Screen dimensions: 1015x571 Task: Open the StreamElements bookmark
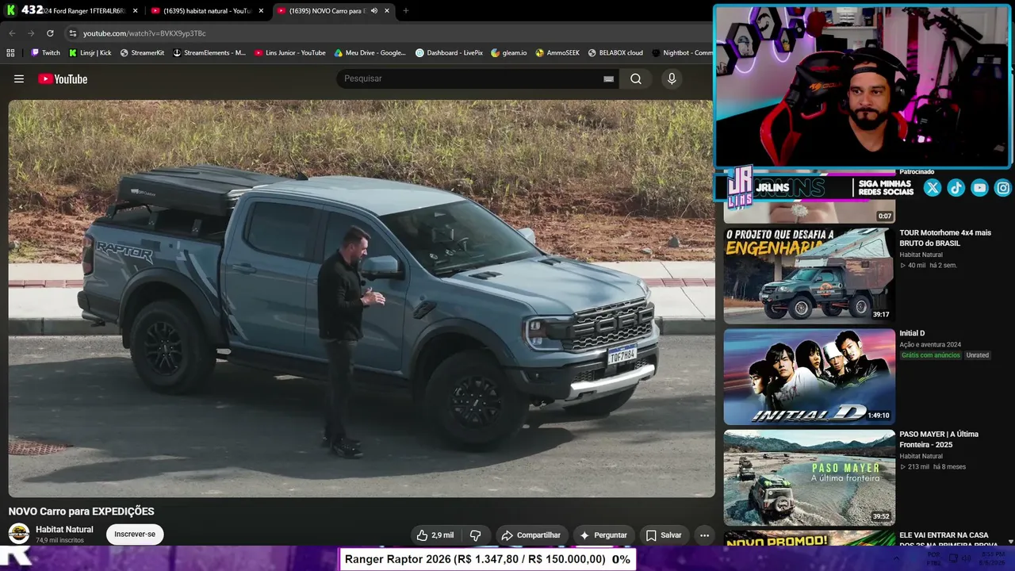click(209, 53)
